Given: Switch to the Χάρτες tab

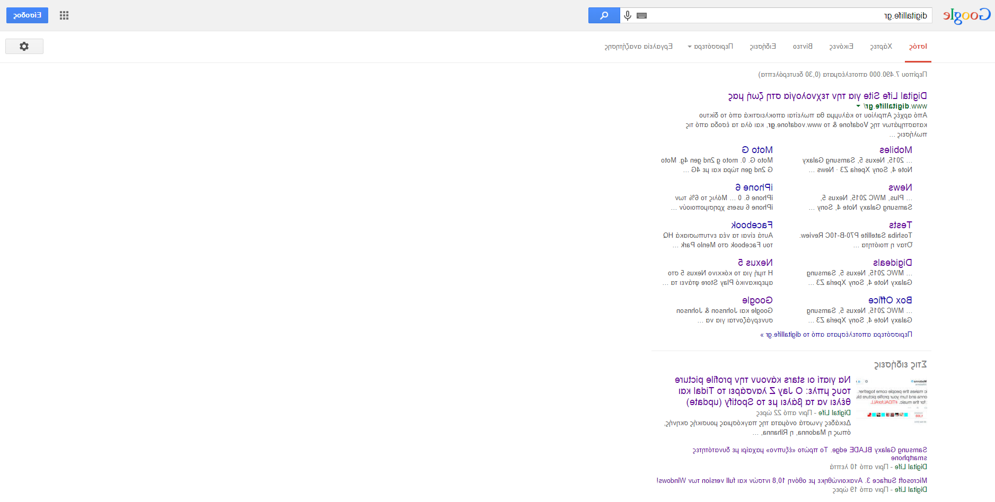Looking at the screenshot, I should pyautogui.click(x=881, y=47).
